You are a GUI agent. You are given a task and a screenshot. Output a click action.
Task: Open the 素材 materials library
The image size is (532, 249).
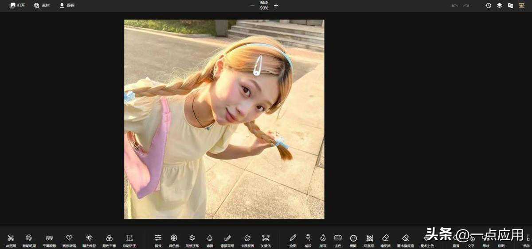coord(42,5)
